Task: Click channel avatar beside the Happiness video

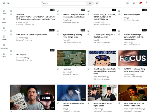Action: (x=58, y=69)
